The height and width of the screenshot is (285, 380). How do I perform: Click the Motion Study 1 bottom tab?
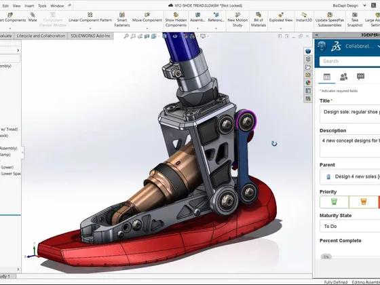click(7, 276)
